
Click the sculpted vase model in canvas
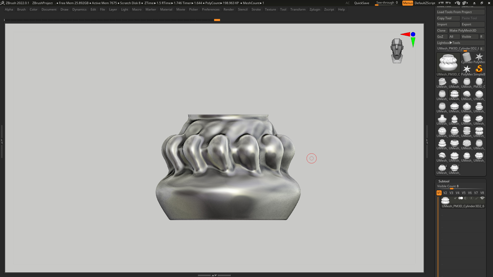[x=228, y=167]
